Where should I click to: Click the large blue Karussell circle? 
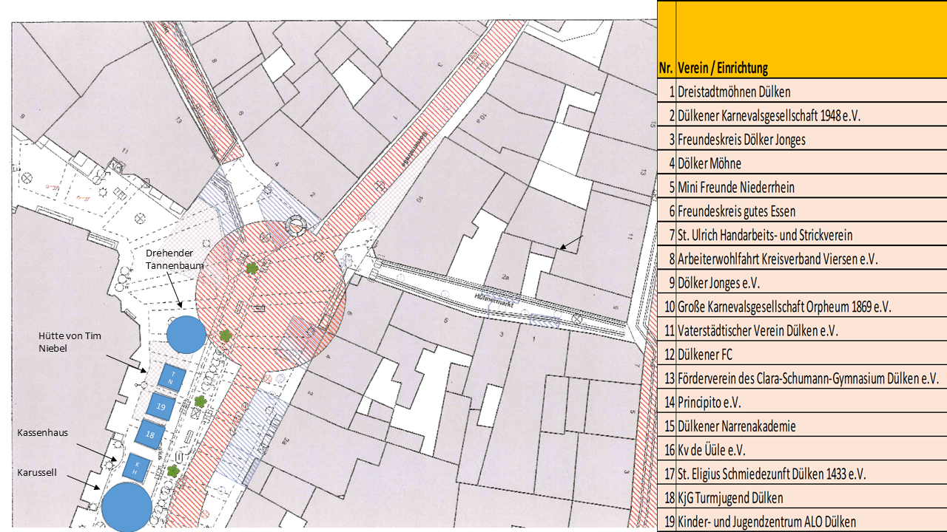[127, 505]
